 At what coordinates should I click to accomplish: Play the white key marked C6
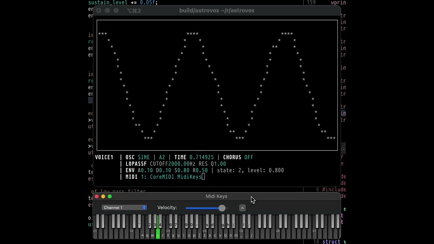coord(278,234)
